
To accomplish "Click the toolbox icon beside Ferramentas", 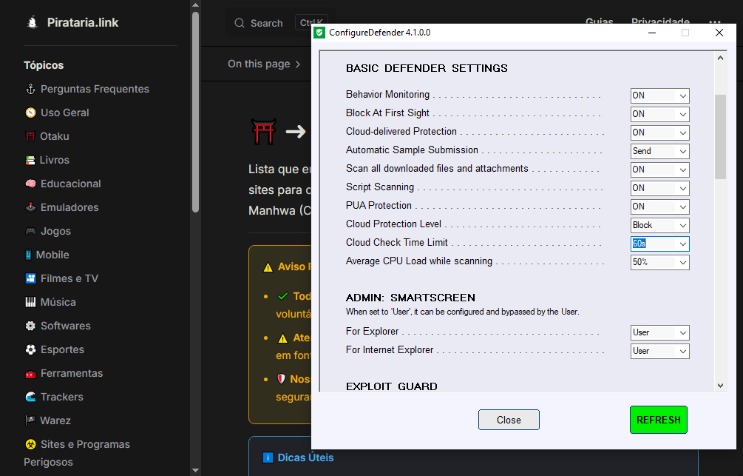I will point(30,374).
